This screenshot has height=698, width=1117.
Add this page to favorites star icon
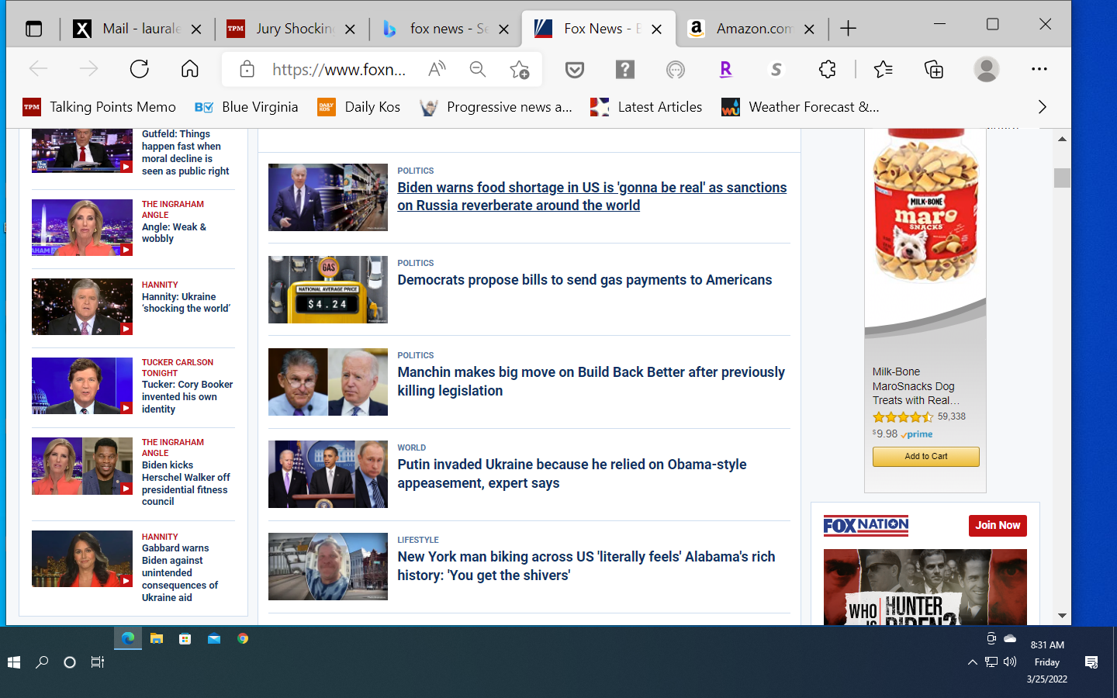pyautogui.click(x=519, y=70)
